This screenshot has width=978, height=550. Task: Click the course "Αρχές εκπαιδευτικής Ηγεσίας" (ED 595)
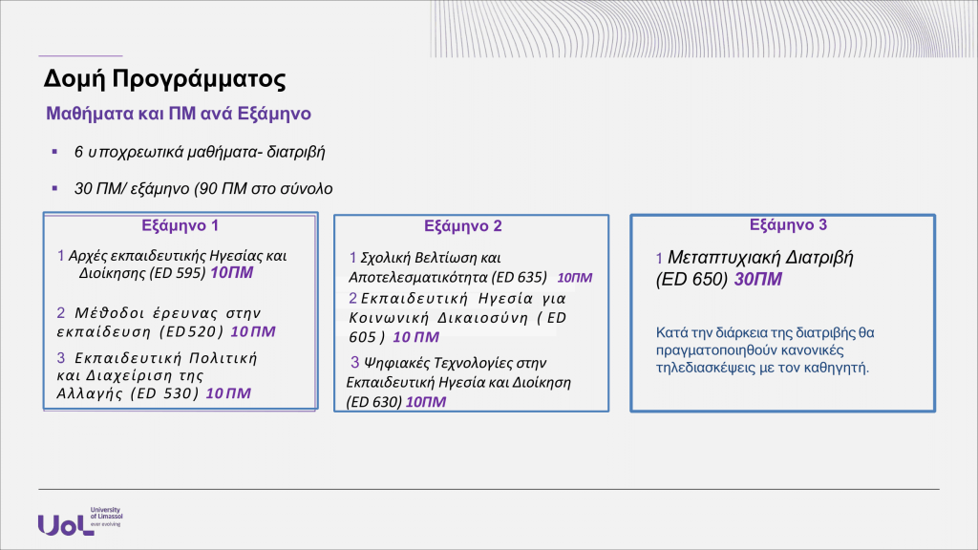click(x=172, y=264)
